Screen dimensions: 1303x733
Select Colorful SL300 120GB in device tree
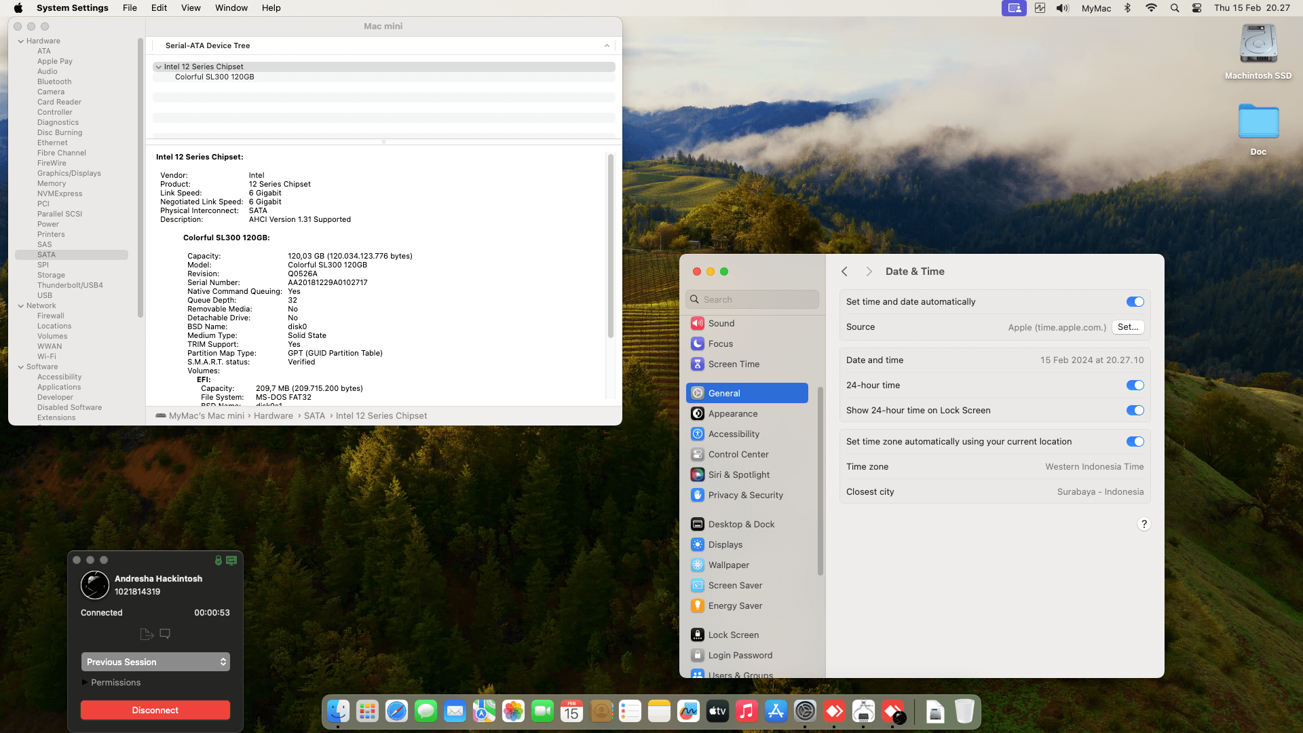214,77
